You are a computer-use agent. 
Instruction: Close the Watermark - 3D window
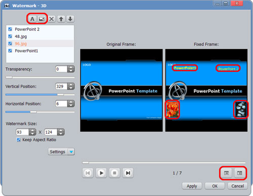point(237,4)
